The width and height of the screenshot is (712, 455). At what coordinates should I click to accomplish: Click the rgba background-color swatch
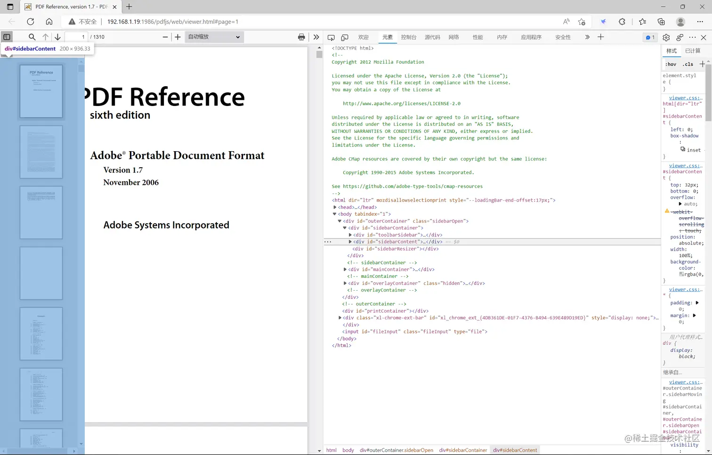[681, 274]
